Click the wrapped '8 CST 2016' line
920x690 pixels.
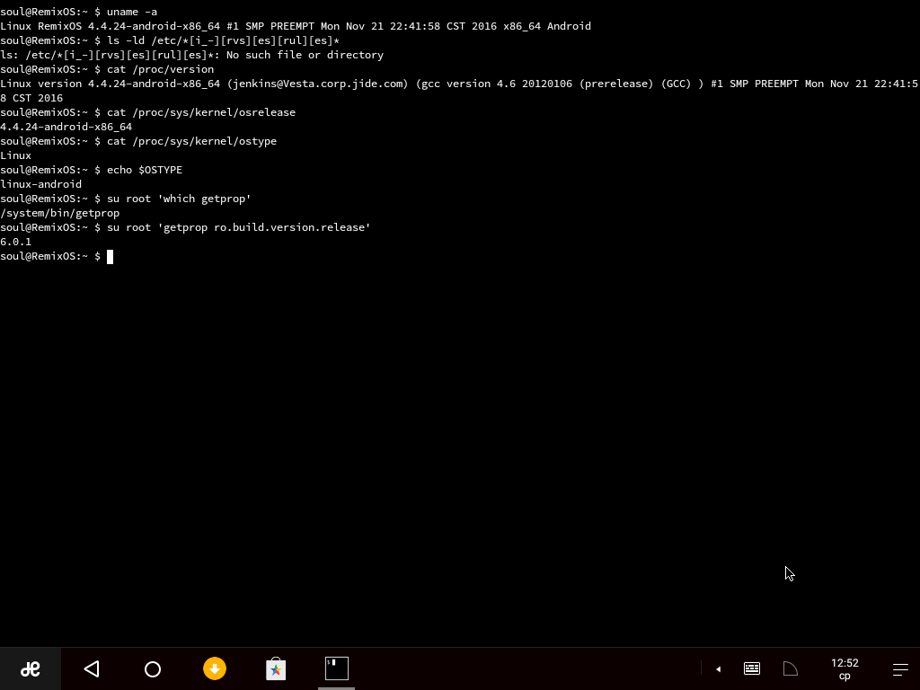pos(31,98)
